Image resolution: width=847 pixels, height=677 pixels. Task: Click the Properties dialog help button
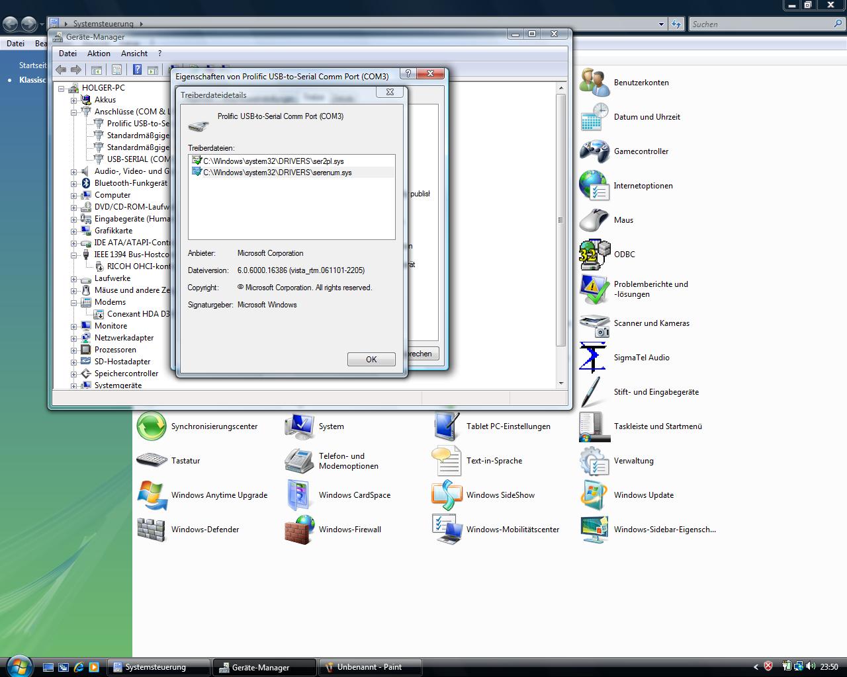tap(408, 73)
